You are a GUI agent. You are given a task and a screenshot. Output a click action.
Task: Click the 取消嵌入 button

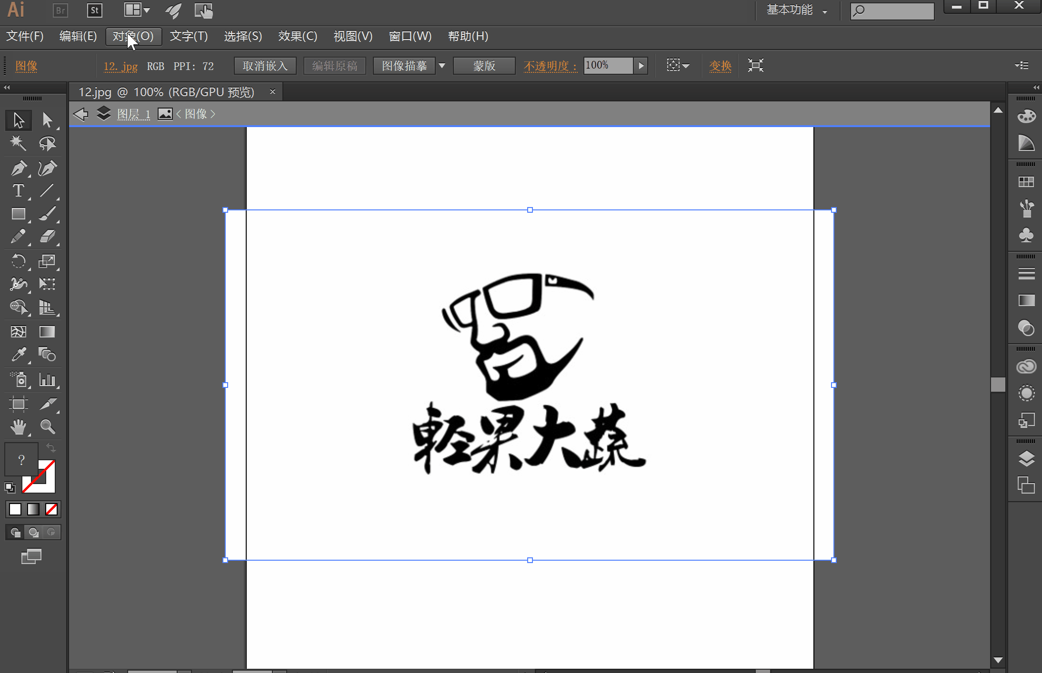point(265,66)
